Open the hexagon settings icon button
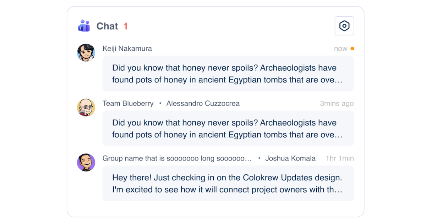Image resolution: width=426 pixels, height=223 pixels. (344, 26)
